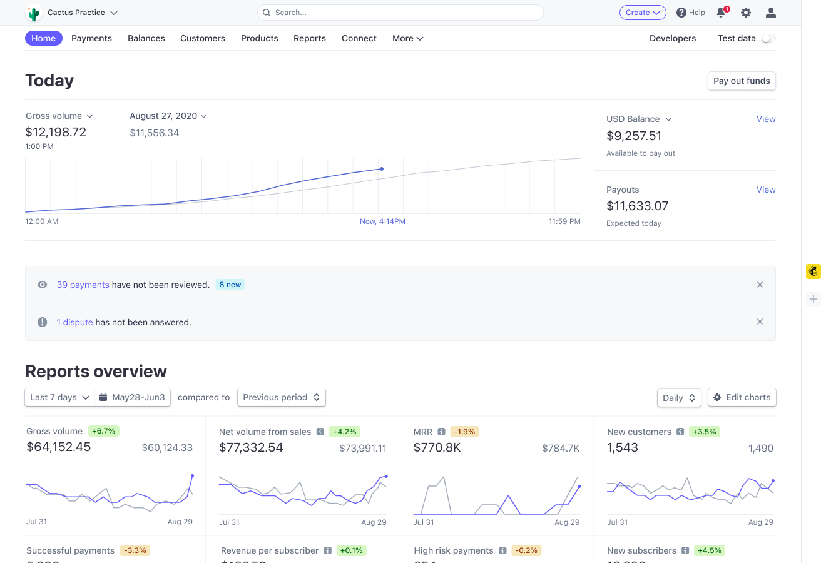826x563 pixels.
Task: Open the 39 payments link
Action: coord(83,285)
